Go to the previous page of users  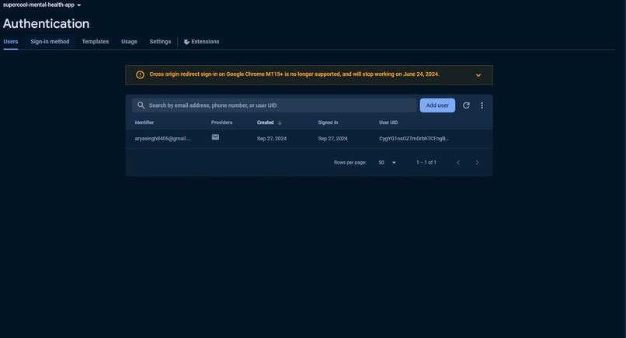(458, 162)
